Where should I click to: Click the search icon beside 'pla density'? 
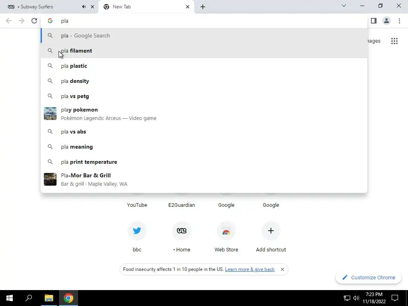[x=50, y=81]
